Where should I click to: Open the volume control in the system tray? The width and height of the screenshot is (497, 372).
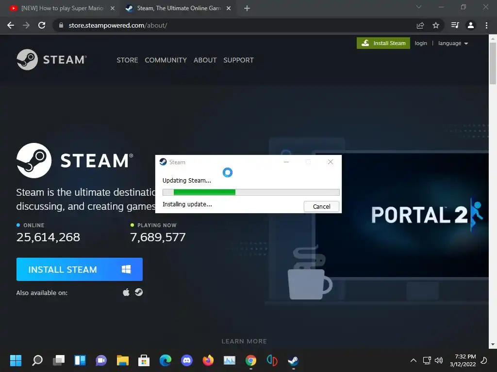coord(439,360)
